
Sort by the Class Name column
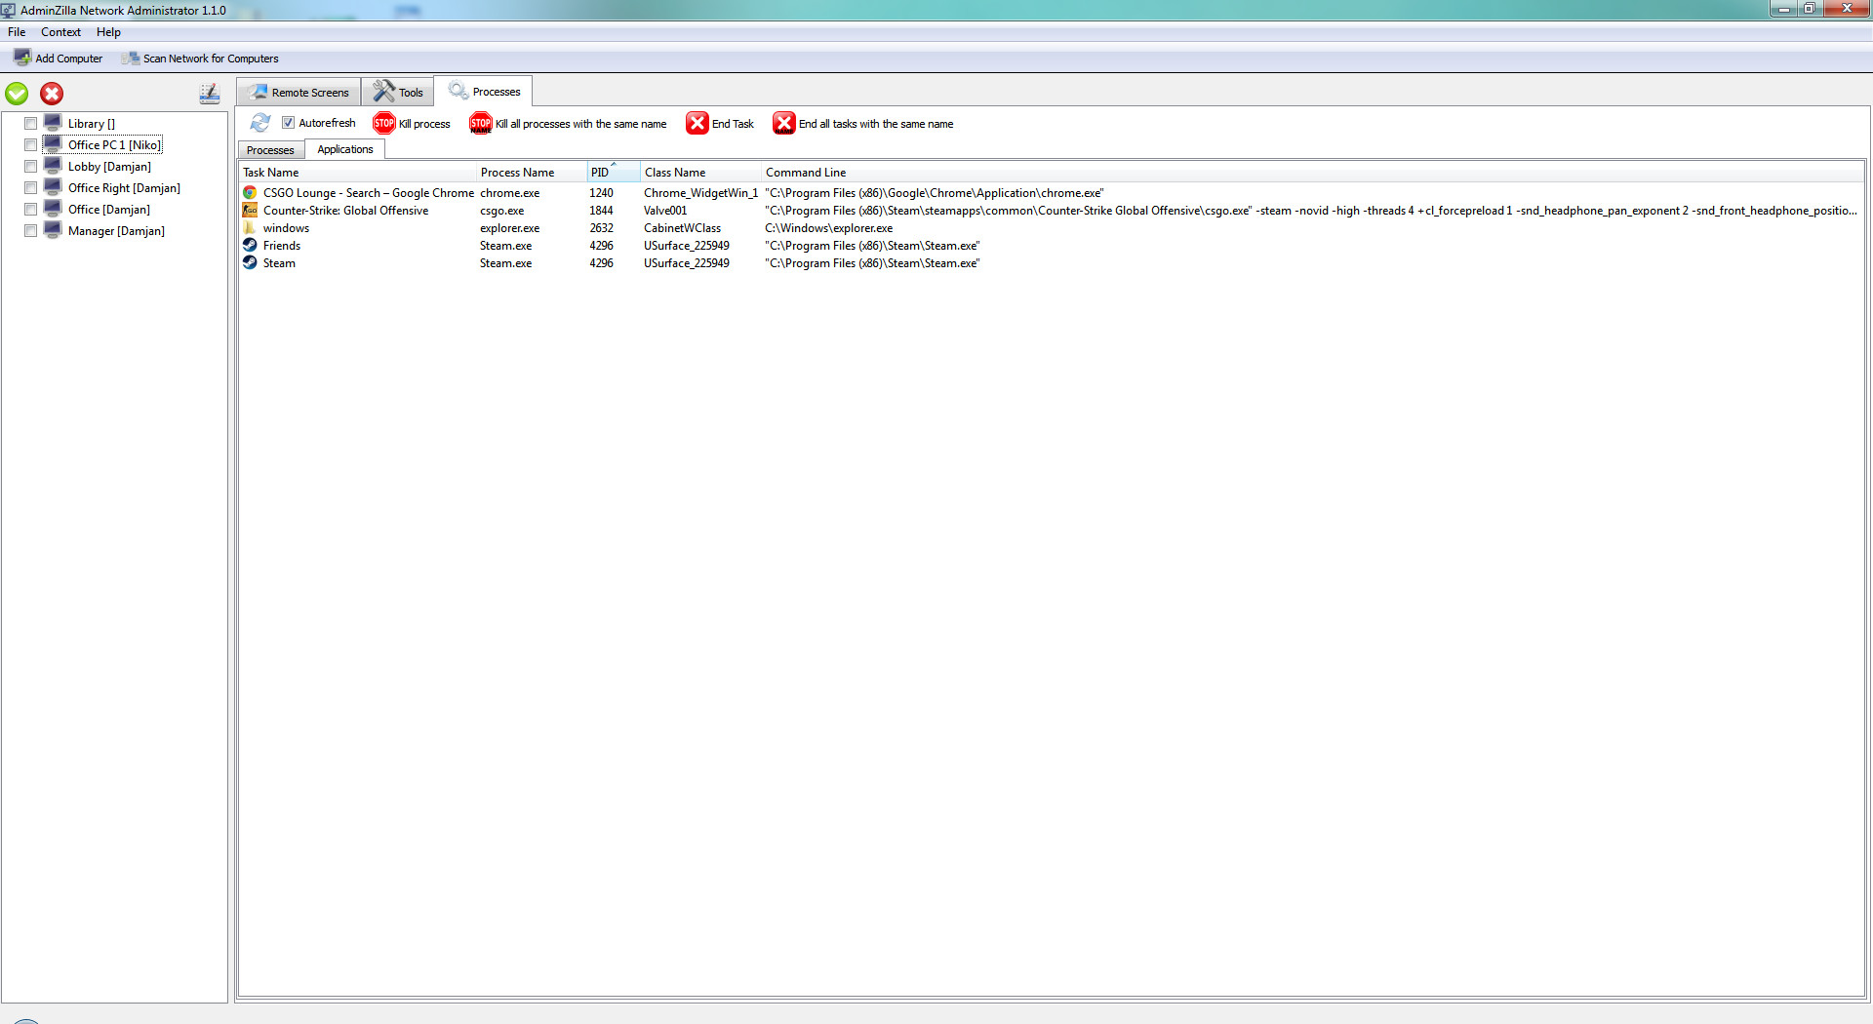700,173
